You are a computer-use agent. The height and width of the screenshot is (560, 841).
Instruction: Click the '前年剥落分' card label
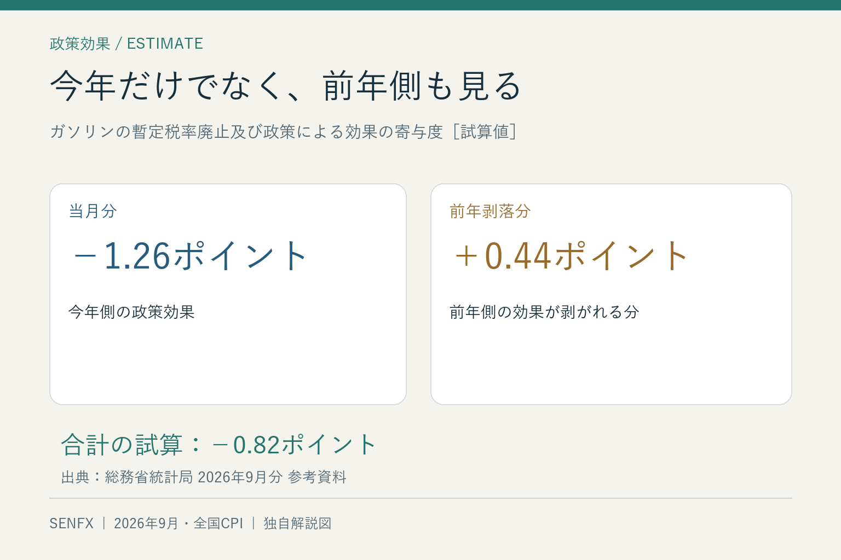pos(490,211)
